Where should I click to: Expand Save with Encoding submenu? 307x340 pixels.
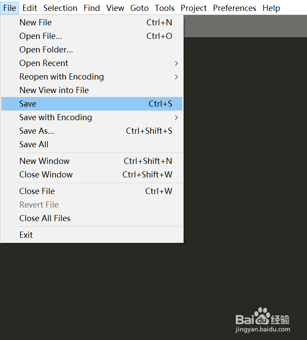(56, 118)
